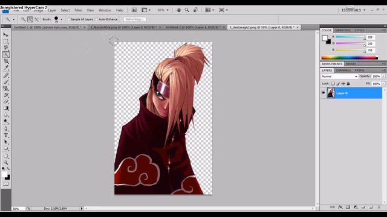
Task: Select the Eraser tool
Action: pyautogui.click(x=5, y=101)
